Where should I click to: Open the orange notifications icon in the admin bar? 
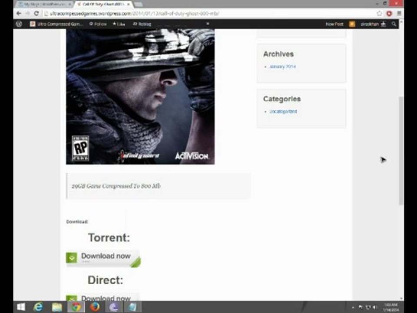tap(352, 24)
